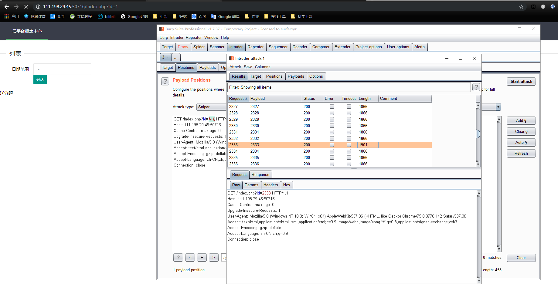Screen dimensions: 558x284
Task: Open the 好站 bookmark folder
Action: [180, 16]
